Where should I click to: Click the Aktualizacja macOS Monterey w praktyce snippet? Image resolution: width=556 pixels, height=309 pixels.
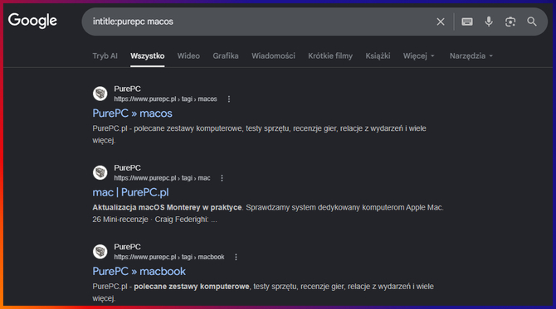(x=167, y=207)
